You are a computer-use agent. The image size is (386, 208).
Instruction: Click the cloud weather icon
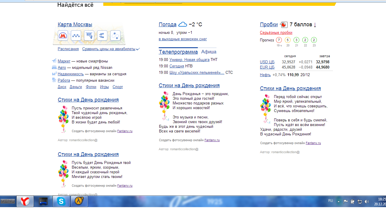183,24
